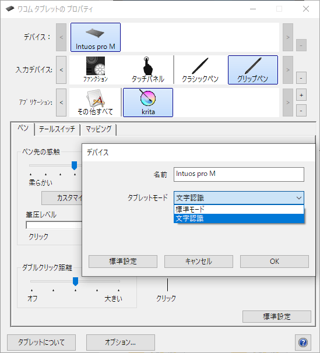Remove application with minus button
This screenshot has width=320, height=353.
coord(301,110)
